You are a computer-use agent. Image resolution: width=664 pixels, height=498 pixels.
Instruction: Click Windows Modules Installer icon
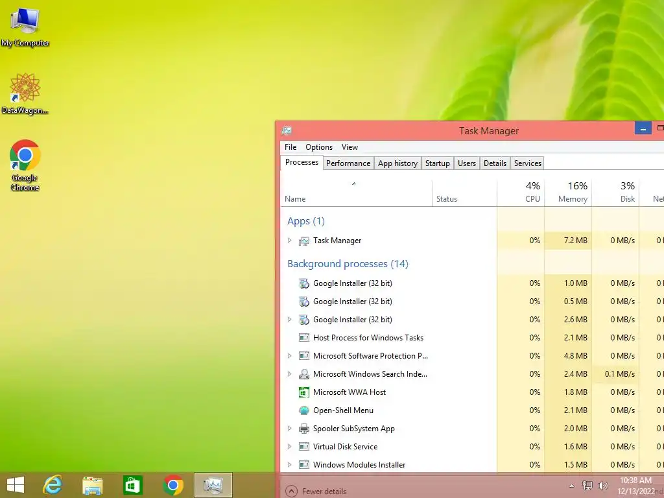click(x=303, y=465)
